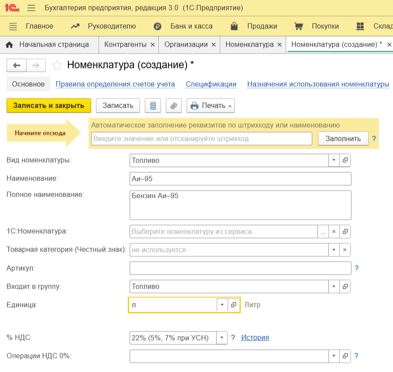The height and width of the screenshot is (372, 393).
Task: Close the Номенклатура (создание) tab
Action: click(x=389, y=44)
